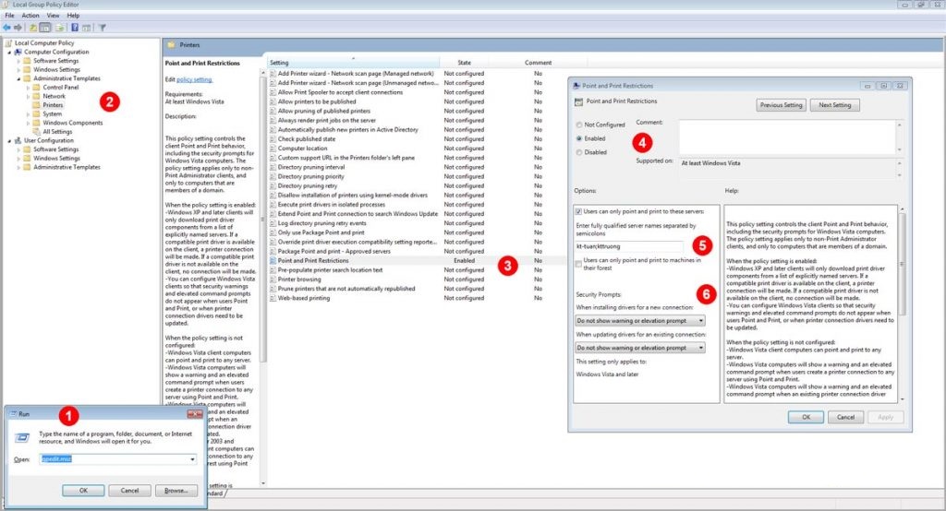Image resolution: width=946 pixels, height=511 pixels.
Task: Uncheck 'Users can only point and print to these servers'
Action: [x=577, y=211]
